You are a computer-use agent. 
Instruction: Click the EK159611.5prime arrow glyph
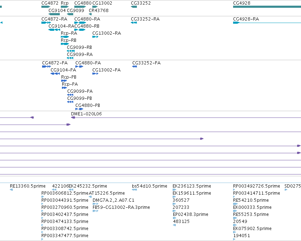click(174, 197)
